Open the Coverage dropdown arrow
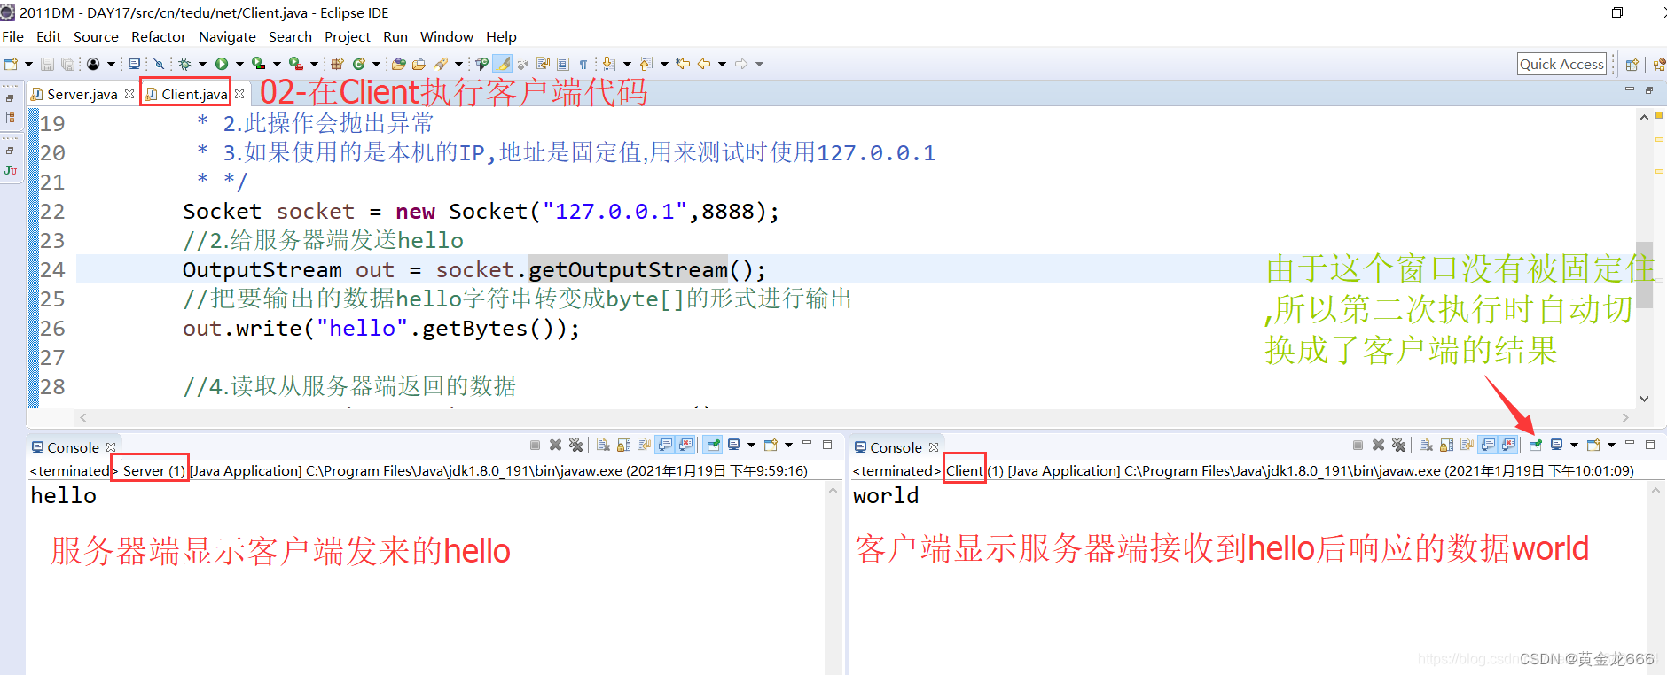 coord(277,64)
